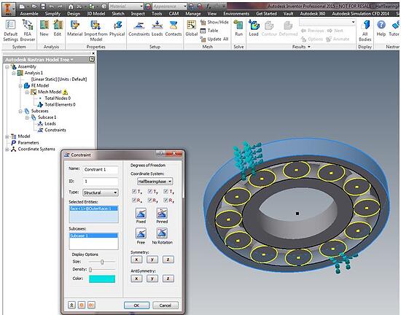The width and height of the screenshot is (401, 315).
Task: Create a New analysis
Action: coord(44,28)
